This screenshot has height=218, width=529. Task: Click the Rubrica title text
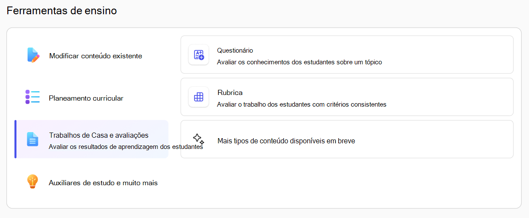(x=230, y=93)
